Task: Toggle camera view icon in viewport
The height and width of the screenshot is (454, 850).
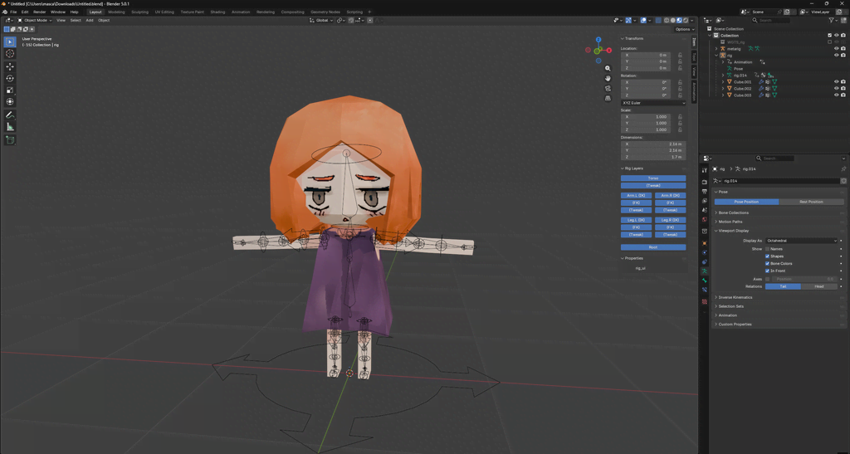Action: (608, 88)
